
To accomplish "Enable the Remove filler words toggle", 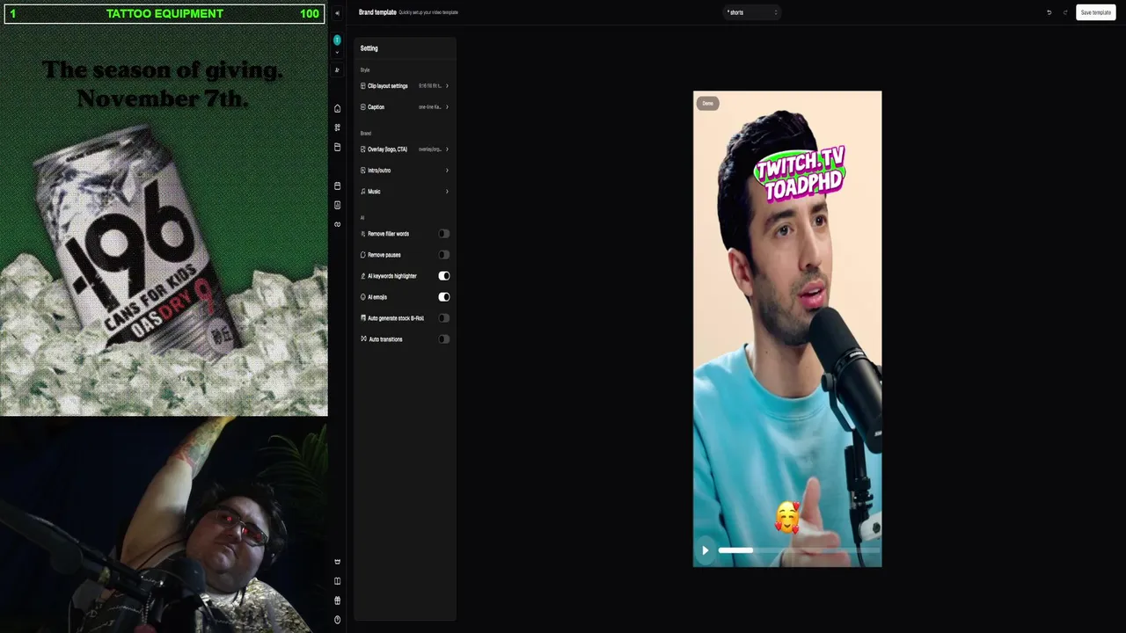I will click(444, 234).
